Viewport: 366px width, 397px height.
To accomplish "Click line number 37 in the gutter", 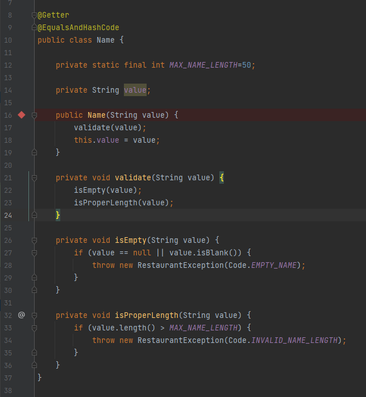I will click(8, 378).
